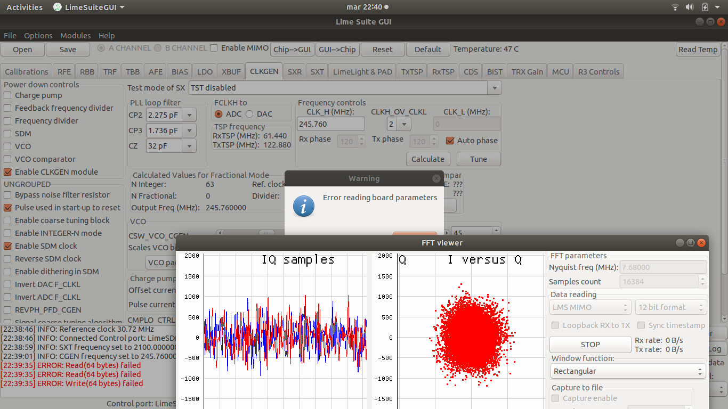Click the CLK_H (MHz) input field

point(331,124)
